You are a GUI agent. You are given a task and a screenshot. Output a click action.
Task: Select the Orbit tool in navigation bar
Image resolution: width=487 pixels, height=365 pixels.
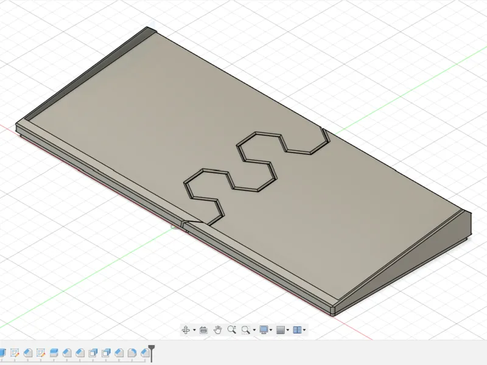tap(186, 330)
